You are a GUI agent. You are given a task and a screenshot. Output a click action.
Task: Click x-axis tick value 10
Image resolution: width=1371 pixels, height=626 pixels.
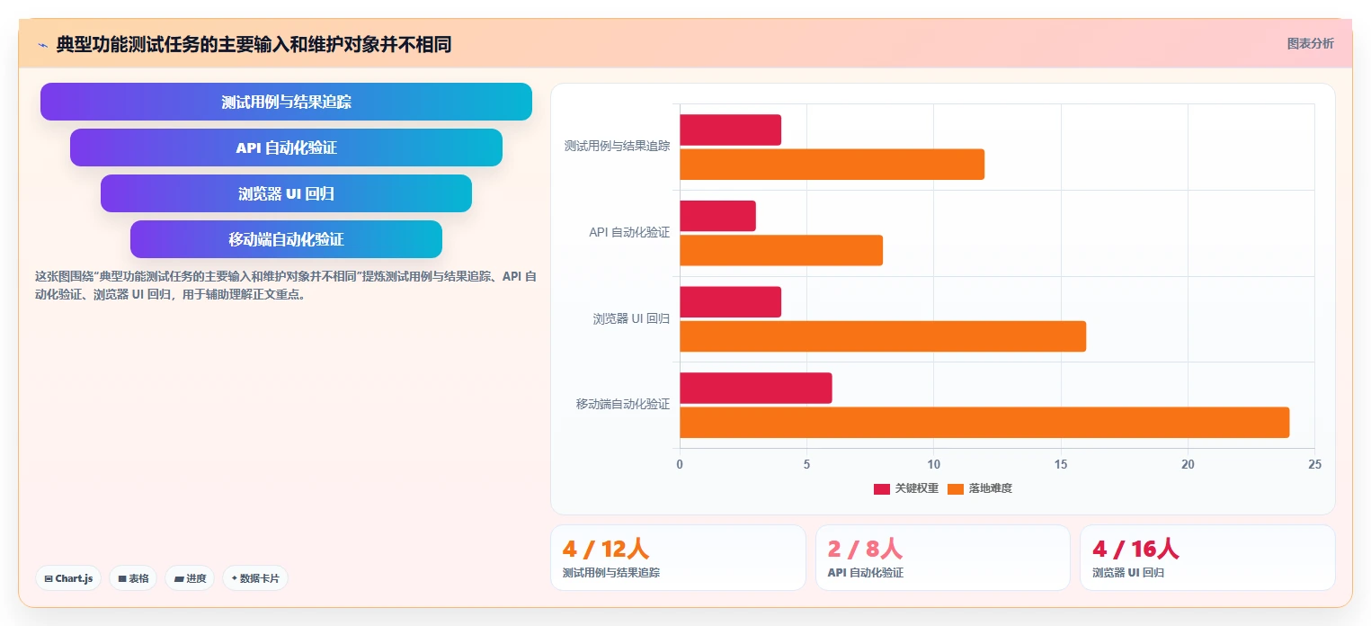(x=933, y=464)
